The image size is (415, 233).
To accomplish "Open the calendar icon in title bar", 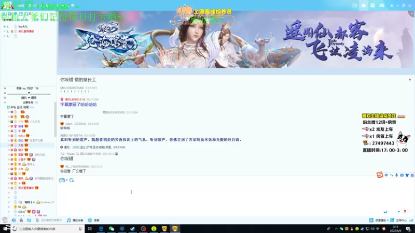I will coord(372,6).
